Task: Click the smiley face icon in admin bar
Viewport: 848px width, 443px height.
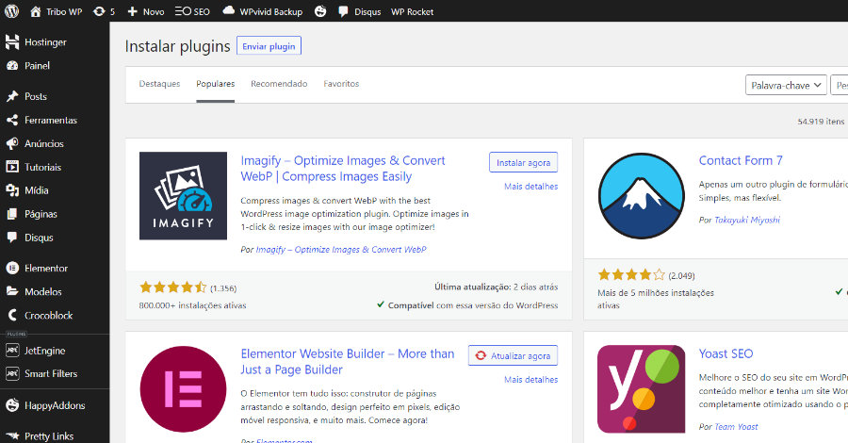Action: 320,11
